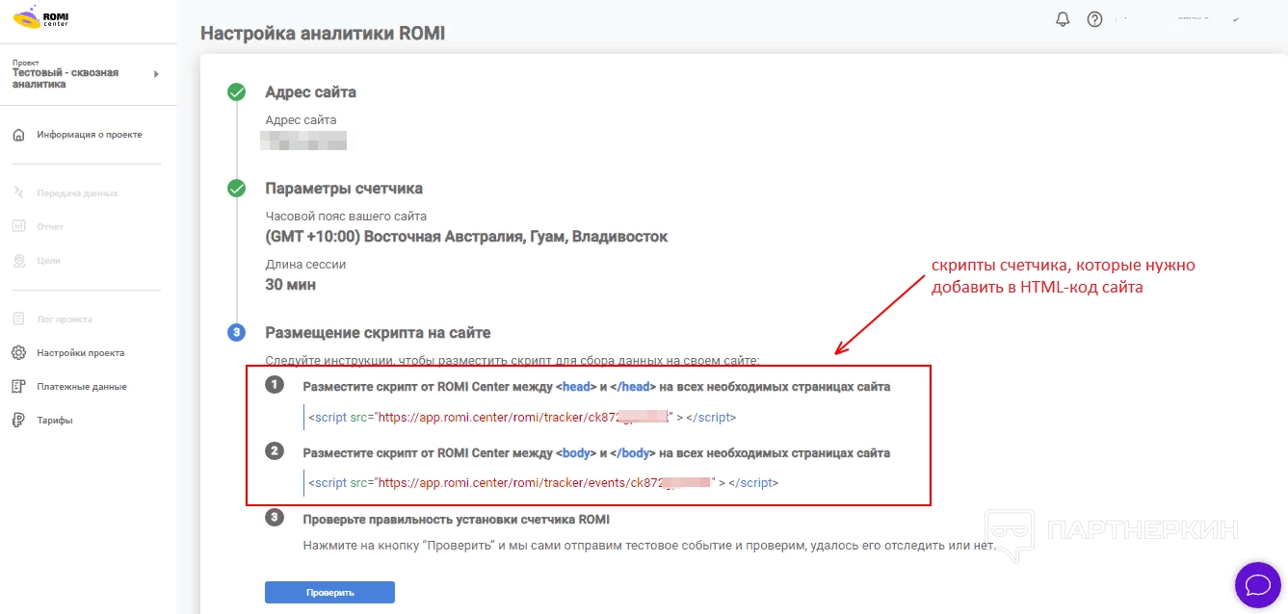This screenshot has width=1288, height=614.
Task: Expand the project selector Тестовый - сквозная аналитика
Action: (x=87, y=75)
